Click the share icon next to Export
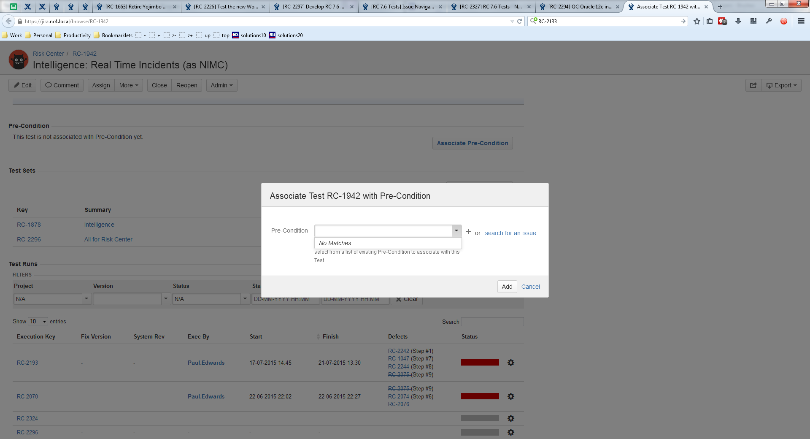This screenshot has width=810, height=439. (x=753, y=85)
